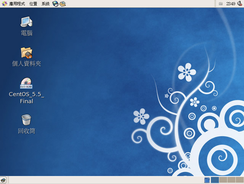The width and height of the screenshot is (244, 184).
Task: Select the CentOS_5.5_Final DVD-ROM icon
Action: click(x=26, y=83)
